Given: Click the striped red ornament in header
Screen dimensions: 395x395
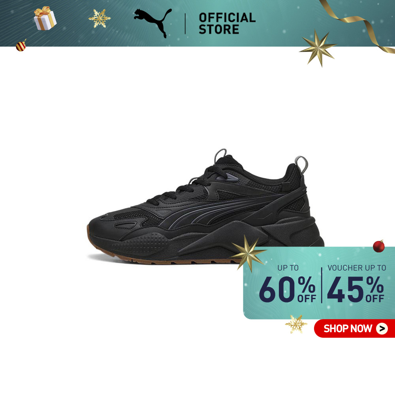Looking at the screenshot, I should [x=21, y=45].
